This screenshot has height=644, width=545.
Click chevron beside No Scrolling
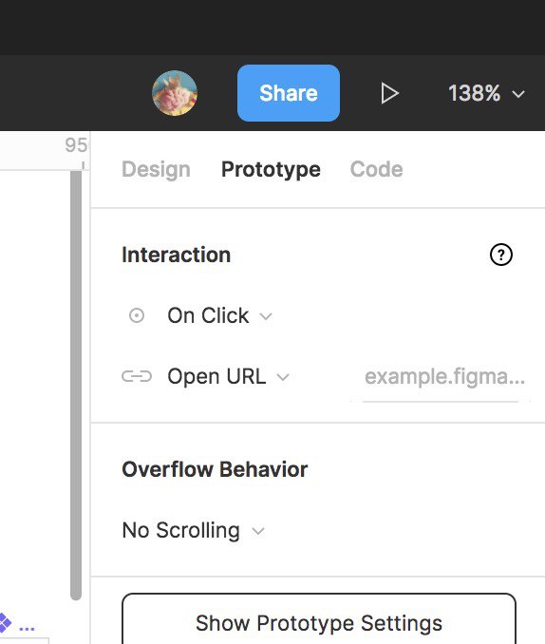[x=258, y=531]
